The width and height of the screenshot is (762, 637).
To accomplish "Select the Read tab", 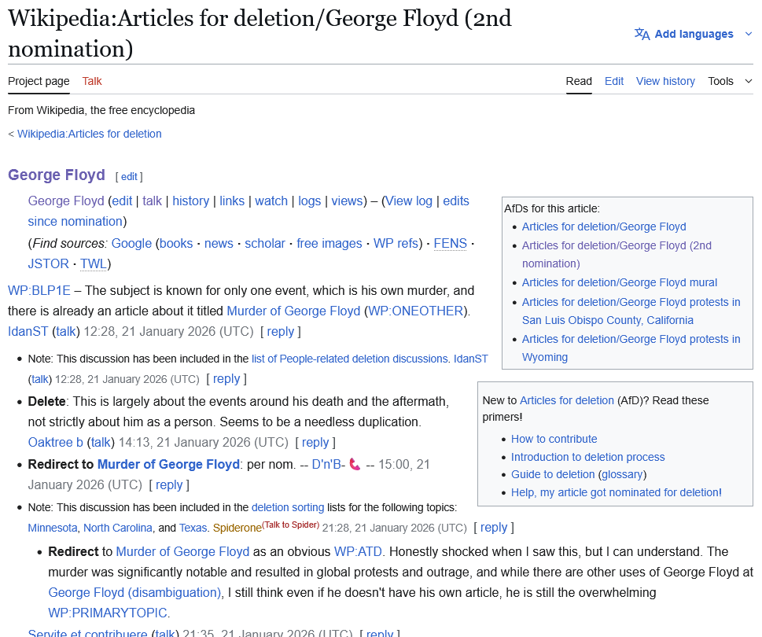I will pyautogui.click(x=579, y=81).
